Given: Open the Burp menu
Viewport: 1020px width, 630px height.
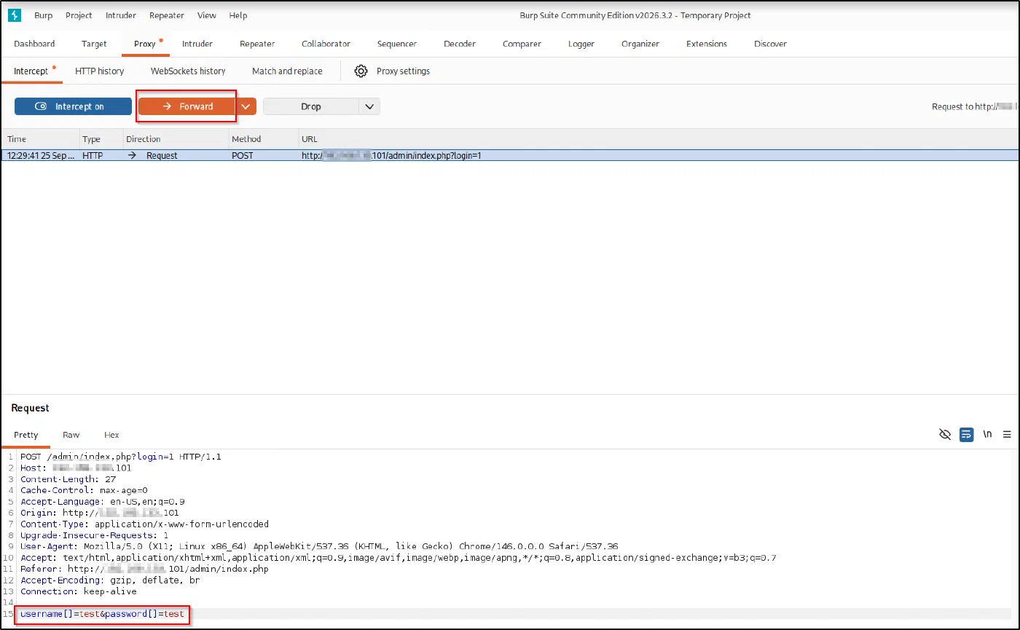Looking at the screenshot, I should [43, 15].
